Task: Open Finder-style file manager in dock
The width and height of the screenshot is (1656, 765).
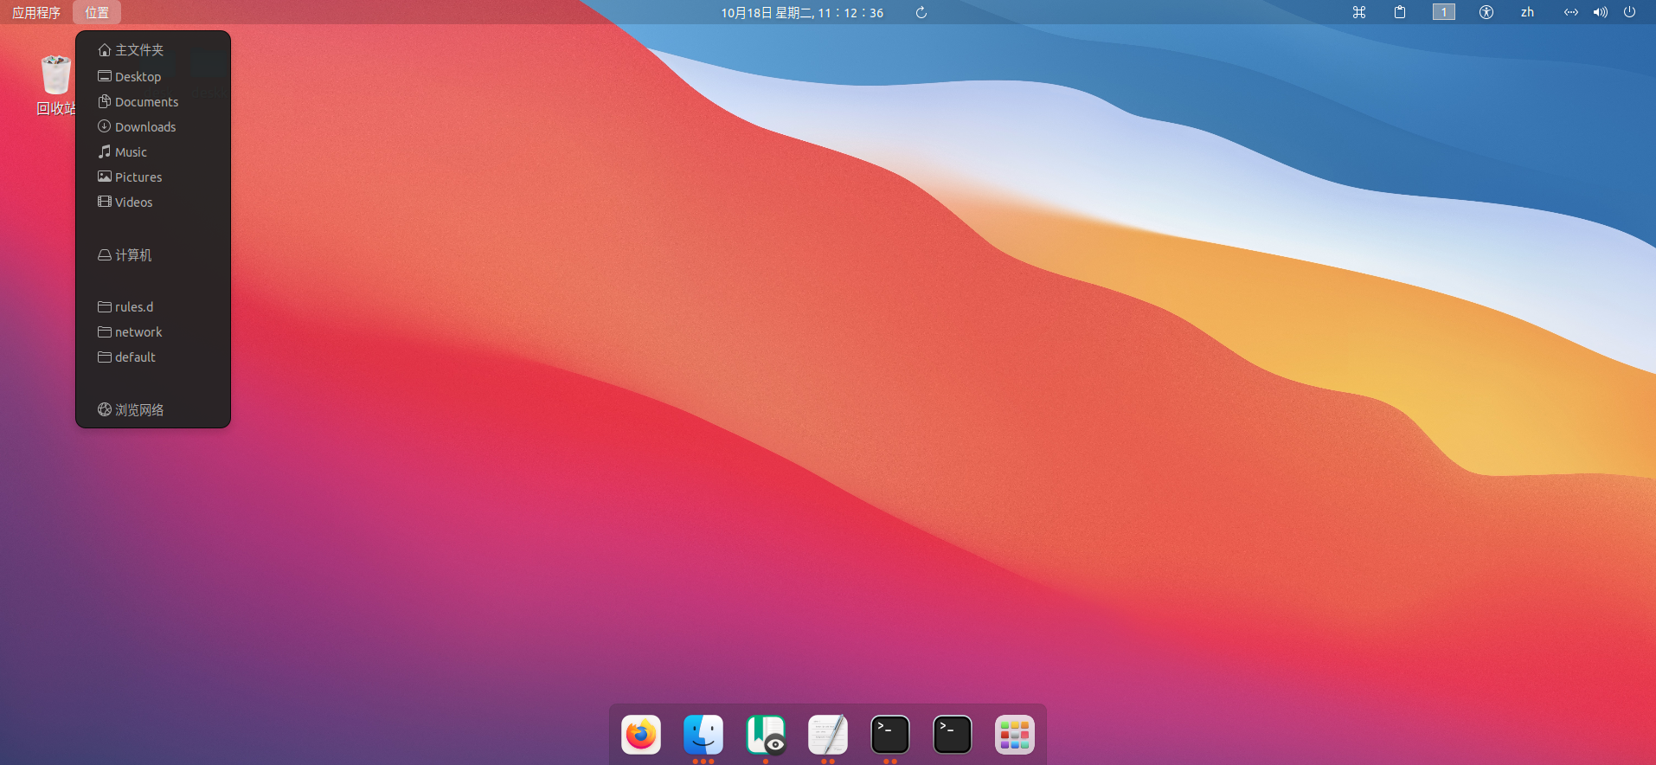Action: 703,735
